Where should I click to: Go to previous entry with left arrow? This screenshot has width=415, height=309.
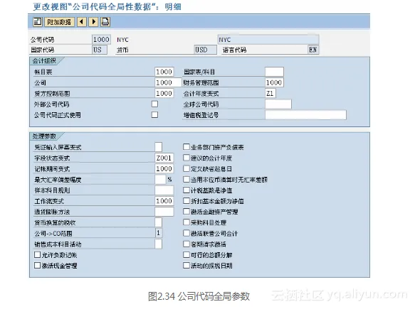click(82, 21)
